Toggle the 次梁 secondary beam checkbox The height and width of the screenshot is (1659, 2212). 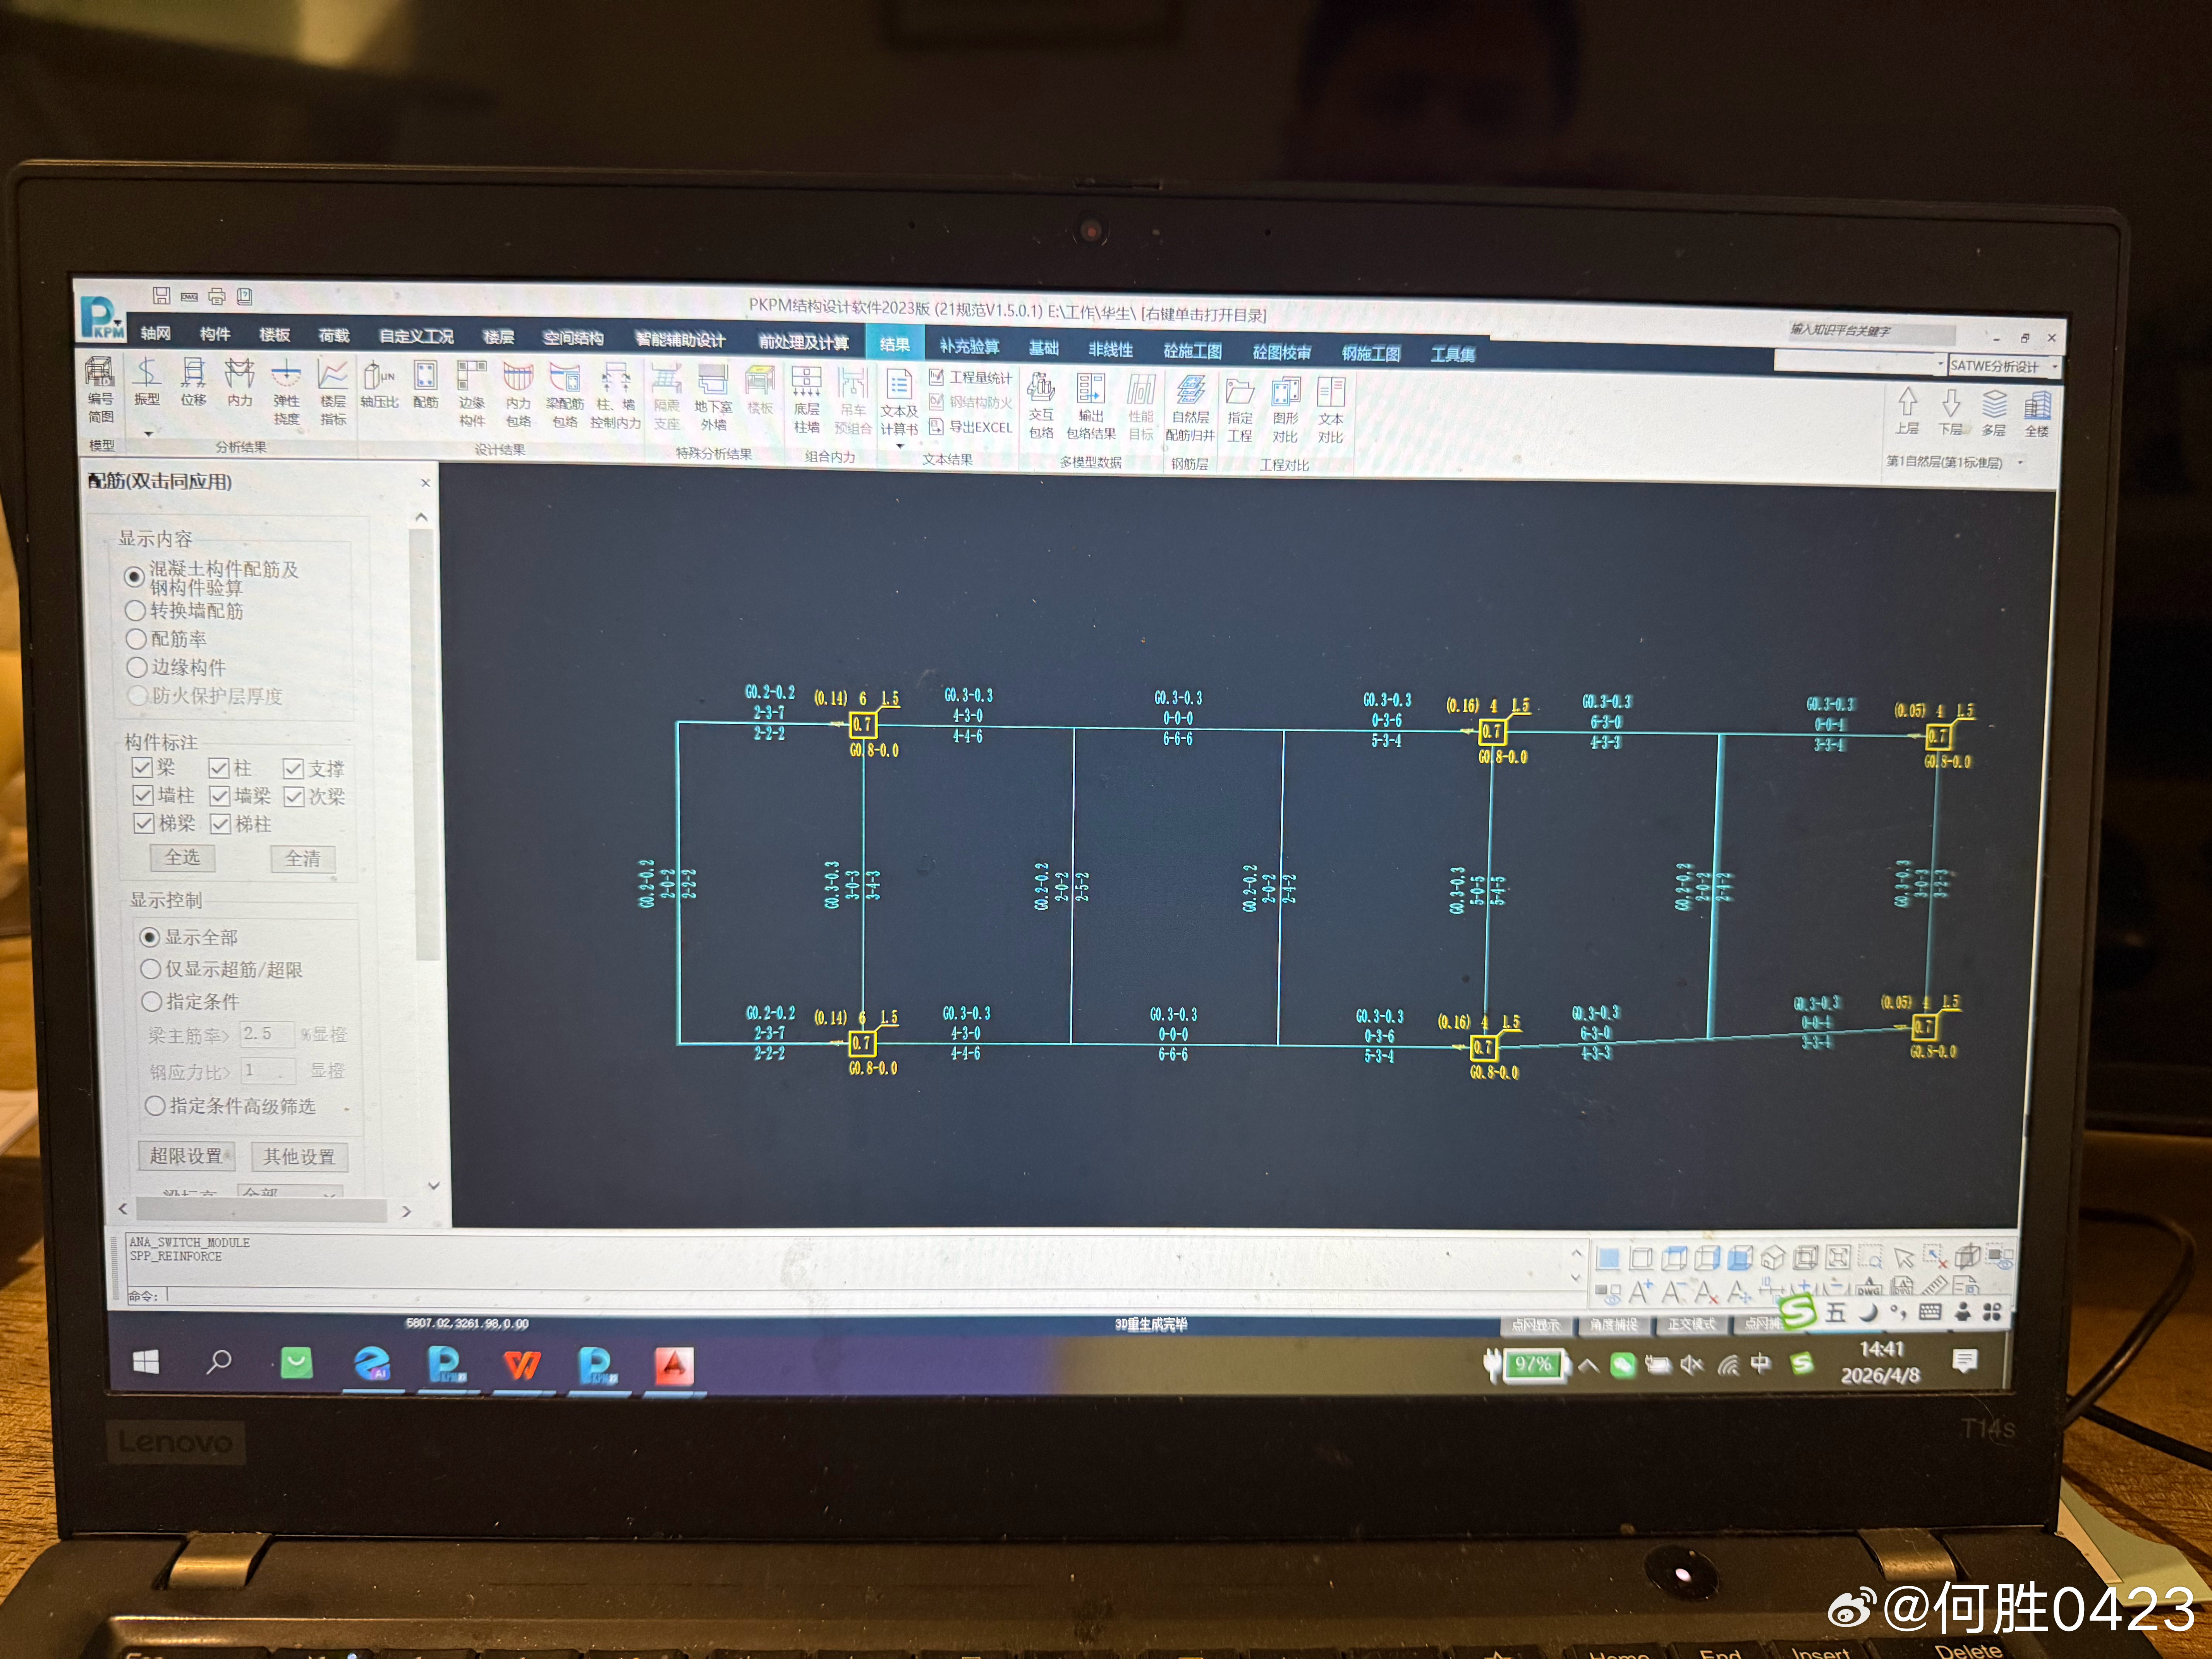click(x=294, y=797)
